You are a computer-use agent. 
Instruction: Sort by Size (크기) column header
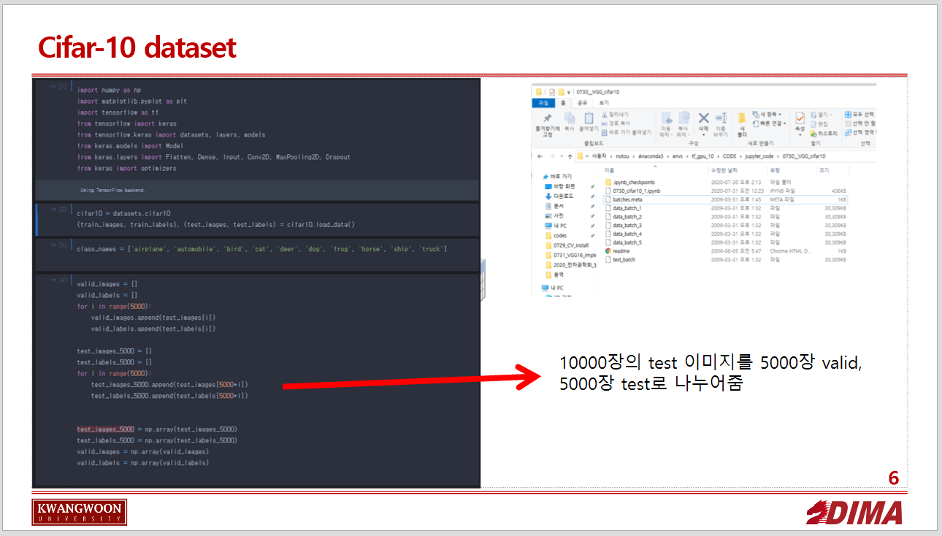[x=824, y=170]
